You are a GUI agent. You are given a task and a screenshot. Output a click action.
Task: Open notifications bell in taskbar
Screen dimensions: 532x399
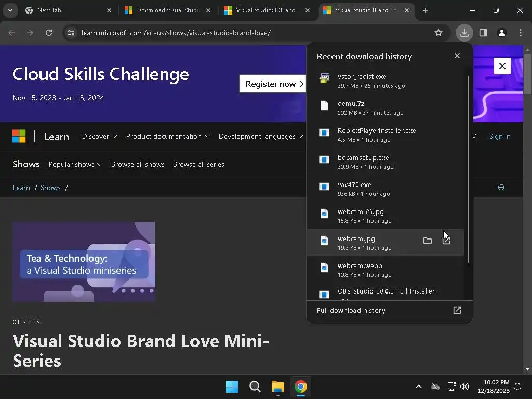pyautogui.click(x=518, y=387)
